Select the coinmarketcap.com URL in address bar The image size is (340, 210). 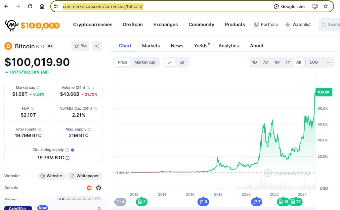[103, 6]
